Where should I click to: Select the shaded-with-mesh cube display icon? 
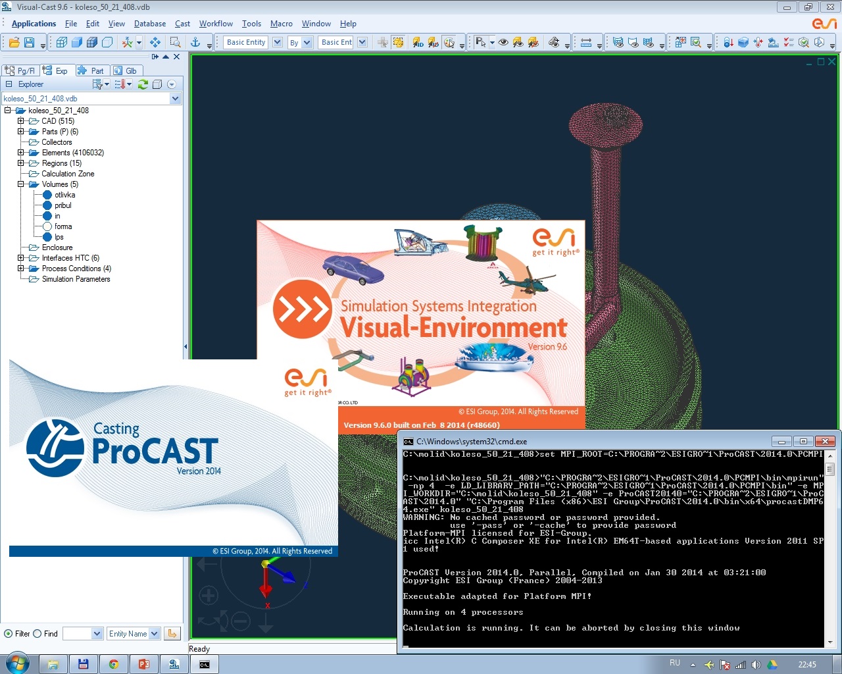pos(92,42)
